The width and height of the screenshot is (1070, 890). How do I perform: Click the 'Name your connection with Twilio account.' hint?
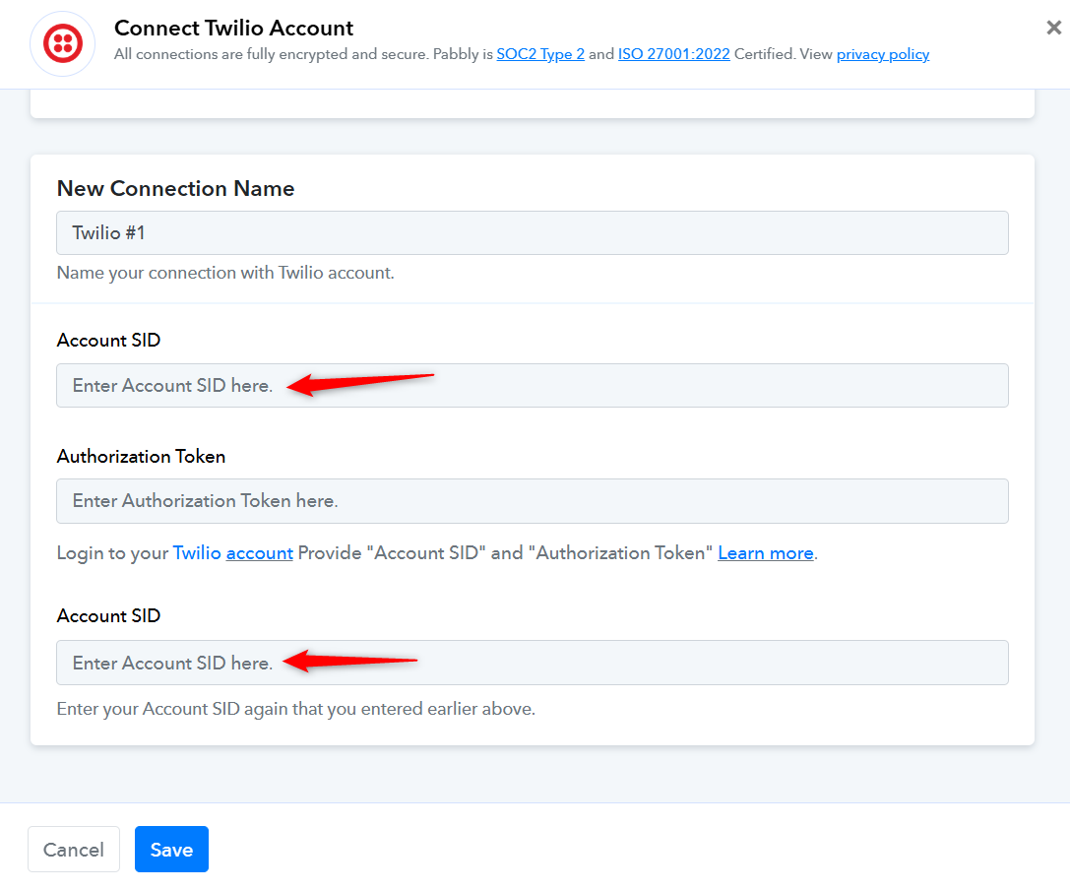(x=225, y=273)
